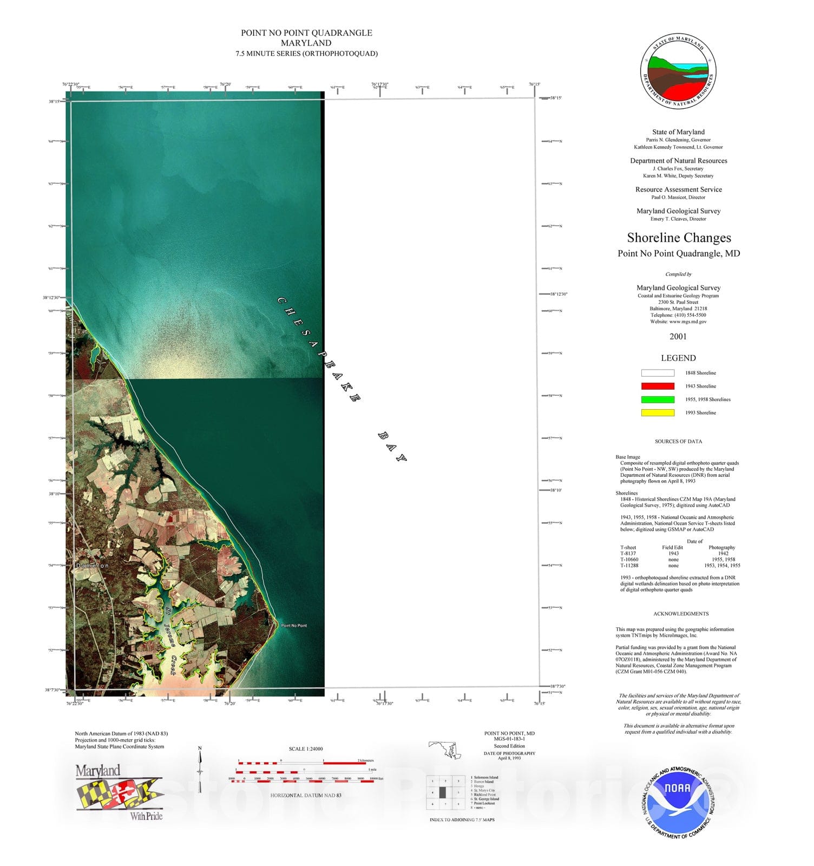
Task: Click the 'MGS-01-183-1' map number
Action: click(509, 739)
